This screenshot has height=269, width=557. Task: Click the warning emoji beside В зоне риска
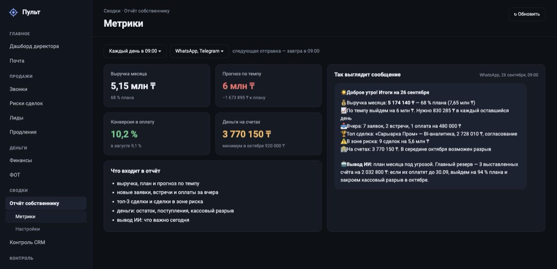(x=343, y=141)
